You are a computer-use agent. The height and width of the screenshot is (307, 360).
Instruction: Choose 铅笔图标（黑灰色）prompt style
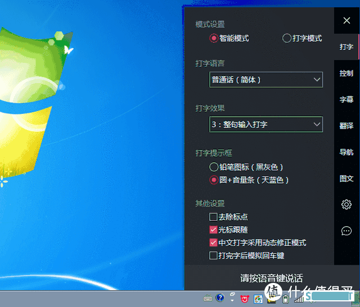click(x=214, y=167)
